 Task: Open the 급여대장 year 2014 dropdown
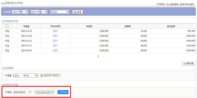pos(20,75)
